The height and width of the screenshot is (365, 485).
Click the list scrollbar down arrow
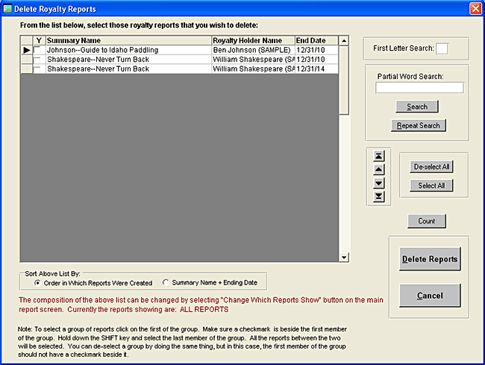pos(343,257)
